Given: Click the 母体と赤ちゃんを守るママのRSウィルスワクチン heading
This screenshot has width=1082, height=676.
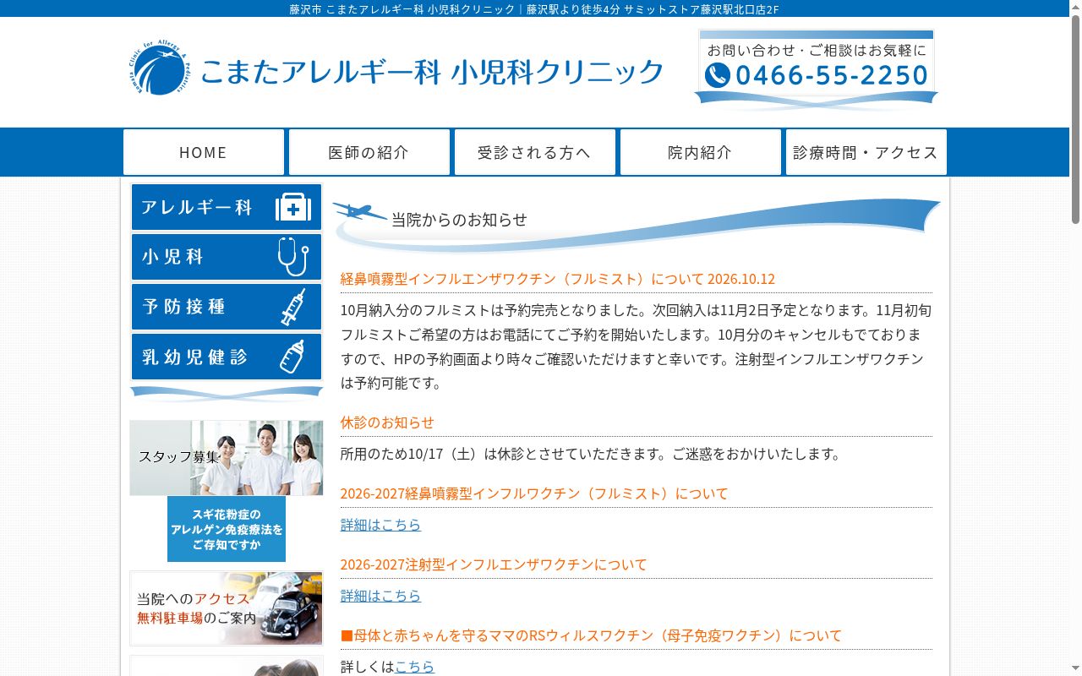Looking at the screenshot, I should click(592, 635).
